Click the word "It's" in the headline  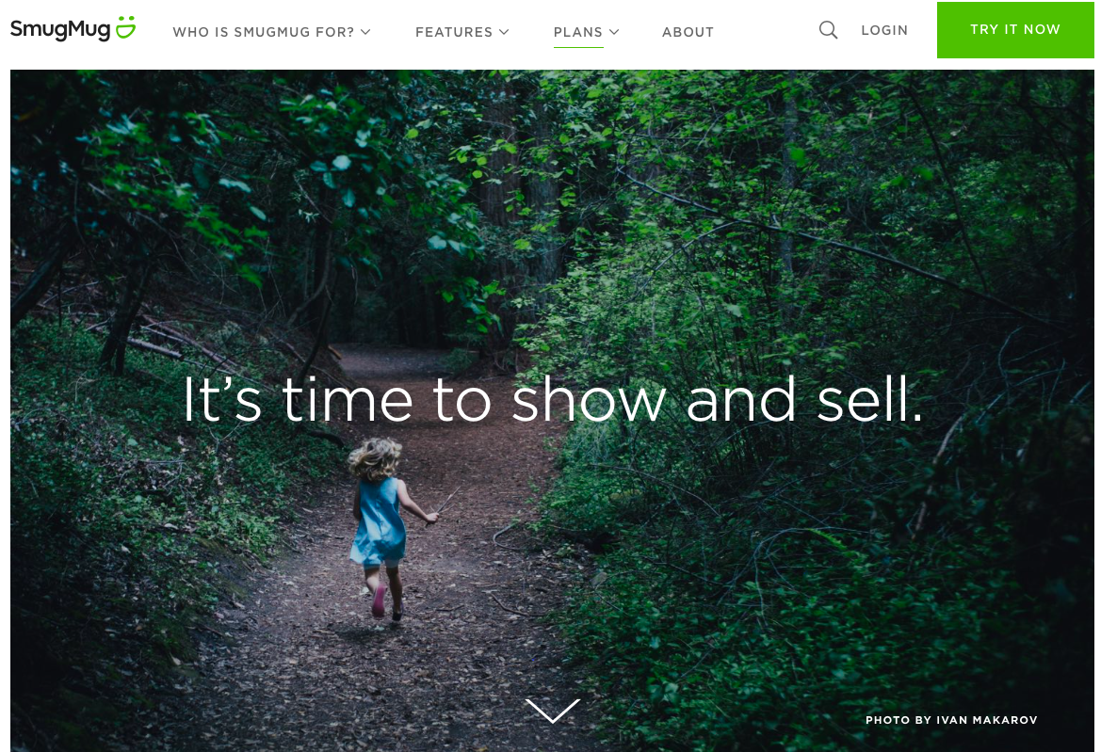222,399
